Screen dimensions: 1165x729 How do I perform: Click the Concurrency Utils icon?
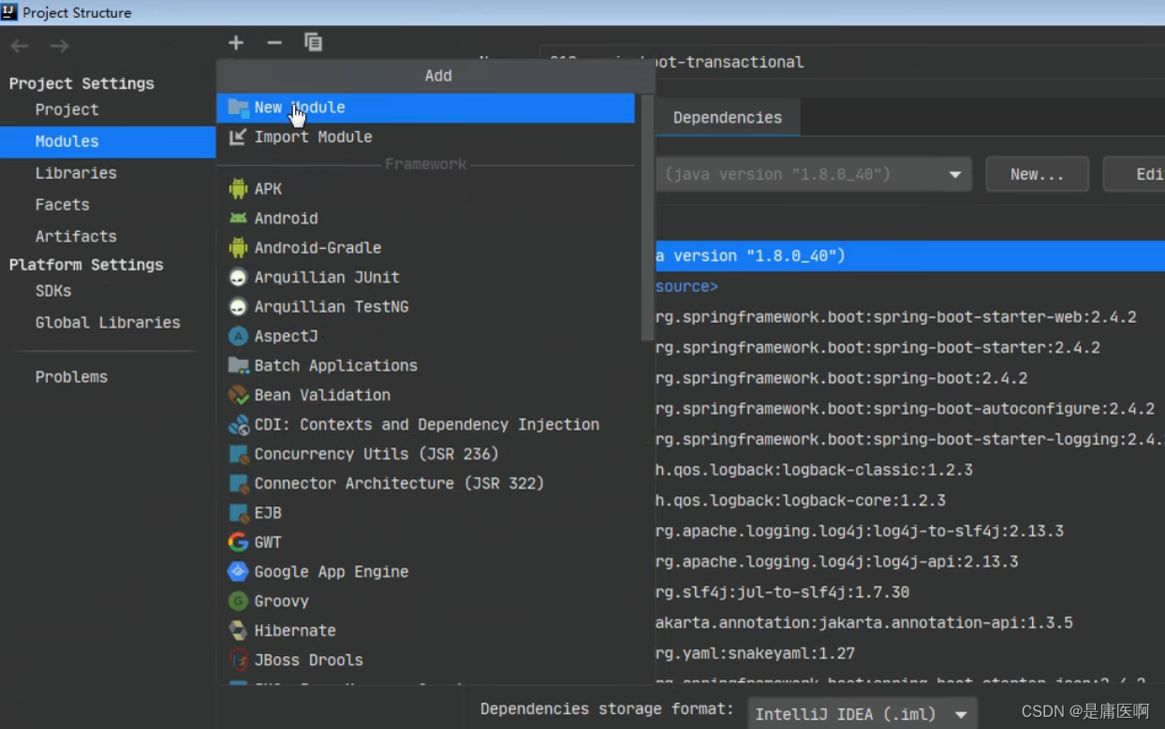coord(238,454)
